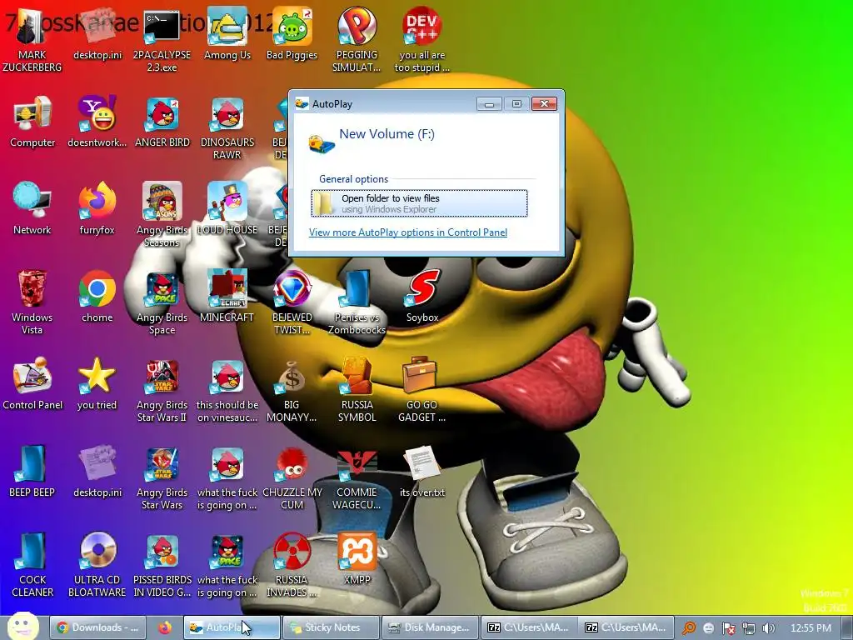Launch ULTRA CD BLOATWARE disc icon
Viewport: 853px width, 640px height.
click(97, 565)
